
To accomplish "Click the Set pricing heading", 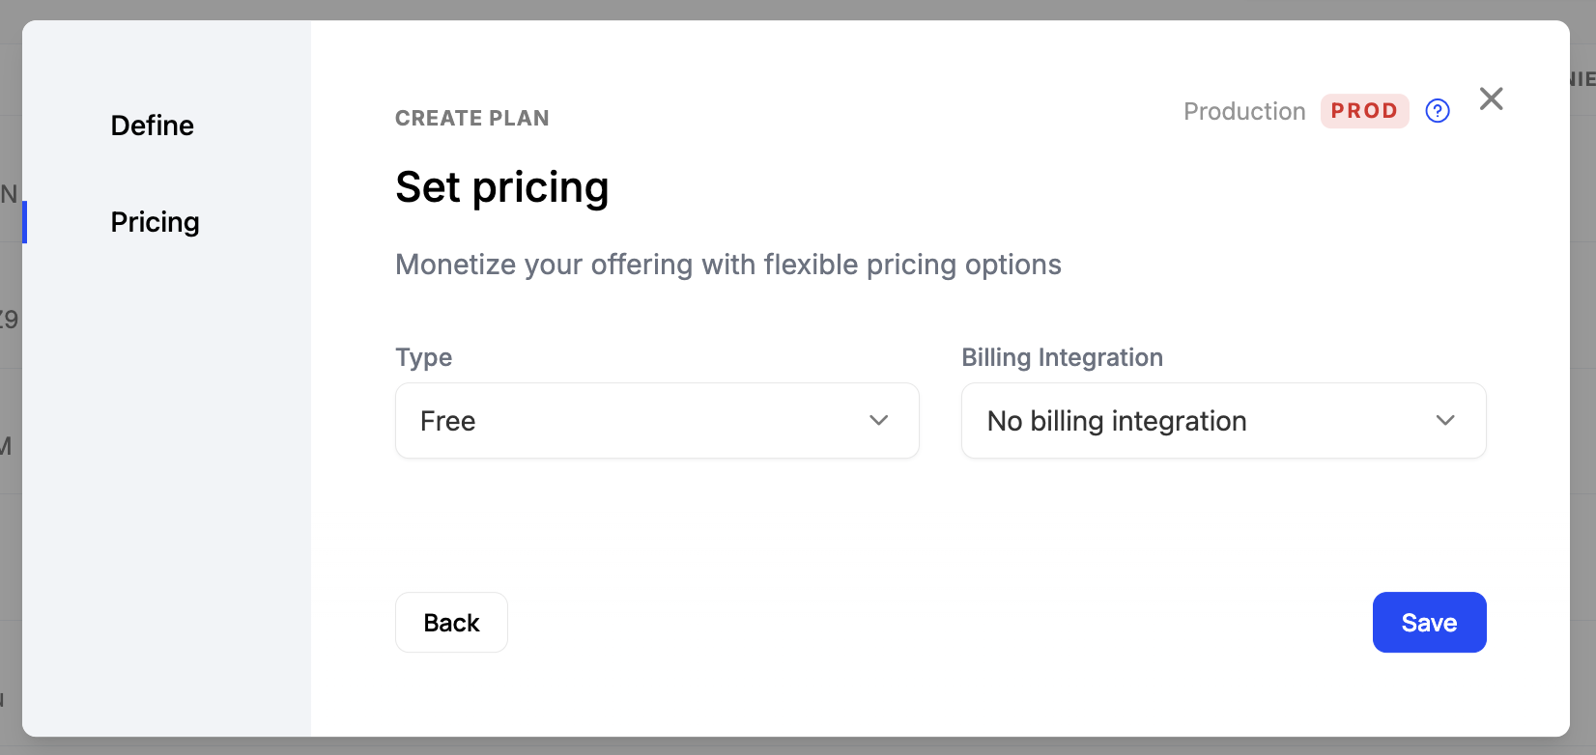I will [501, 187].
